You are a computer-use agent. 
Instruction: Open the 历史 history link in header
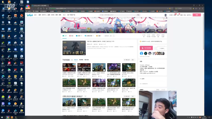[184, 15]
